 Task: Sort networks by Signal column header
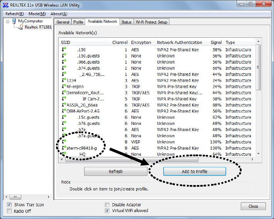(215, 42)
